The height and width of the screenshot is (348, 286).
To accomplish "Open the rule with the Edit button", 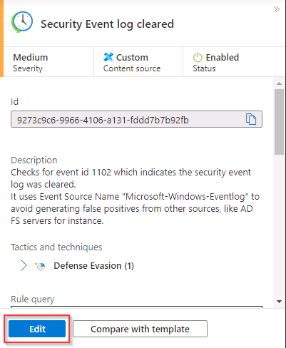I will pos(37,329).
